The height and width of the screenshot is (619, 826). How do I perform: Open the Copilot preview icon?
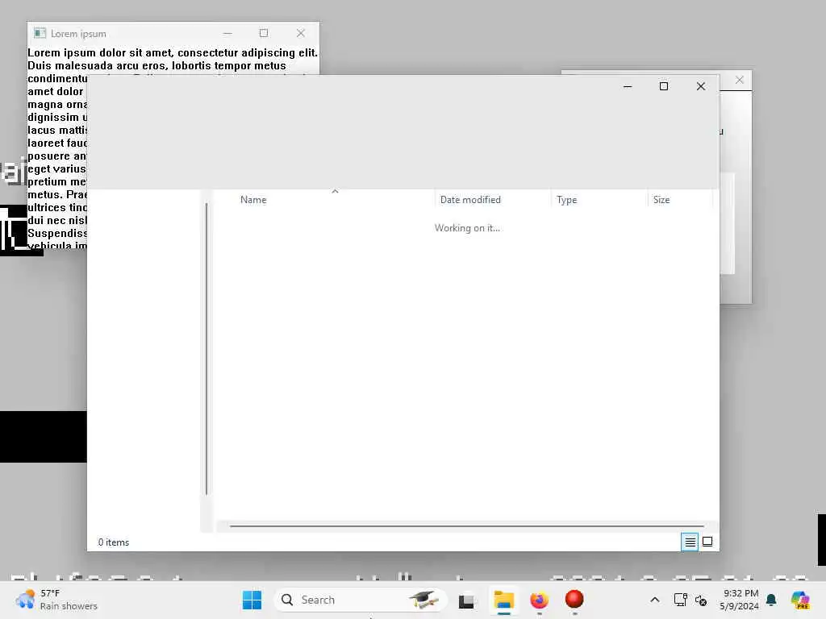pyautogui.click(x=800, y=600)
